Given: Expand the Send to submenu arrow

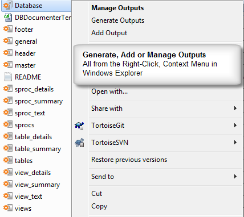Looking at the screenshot, I should pos(235,177).
